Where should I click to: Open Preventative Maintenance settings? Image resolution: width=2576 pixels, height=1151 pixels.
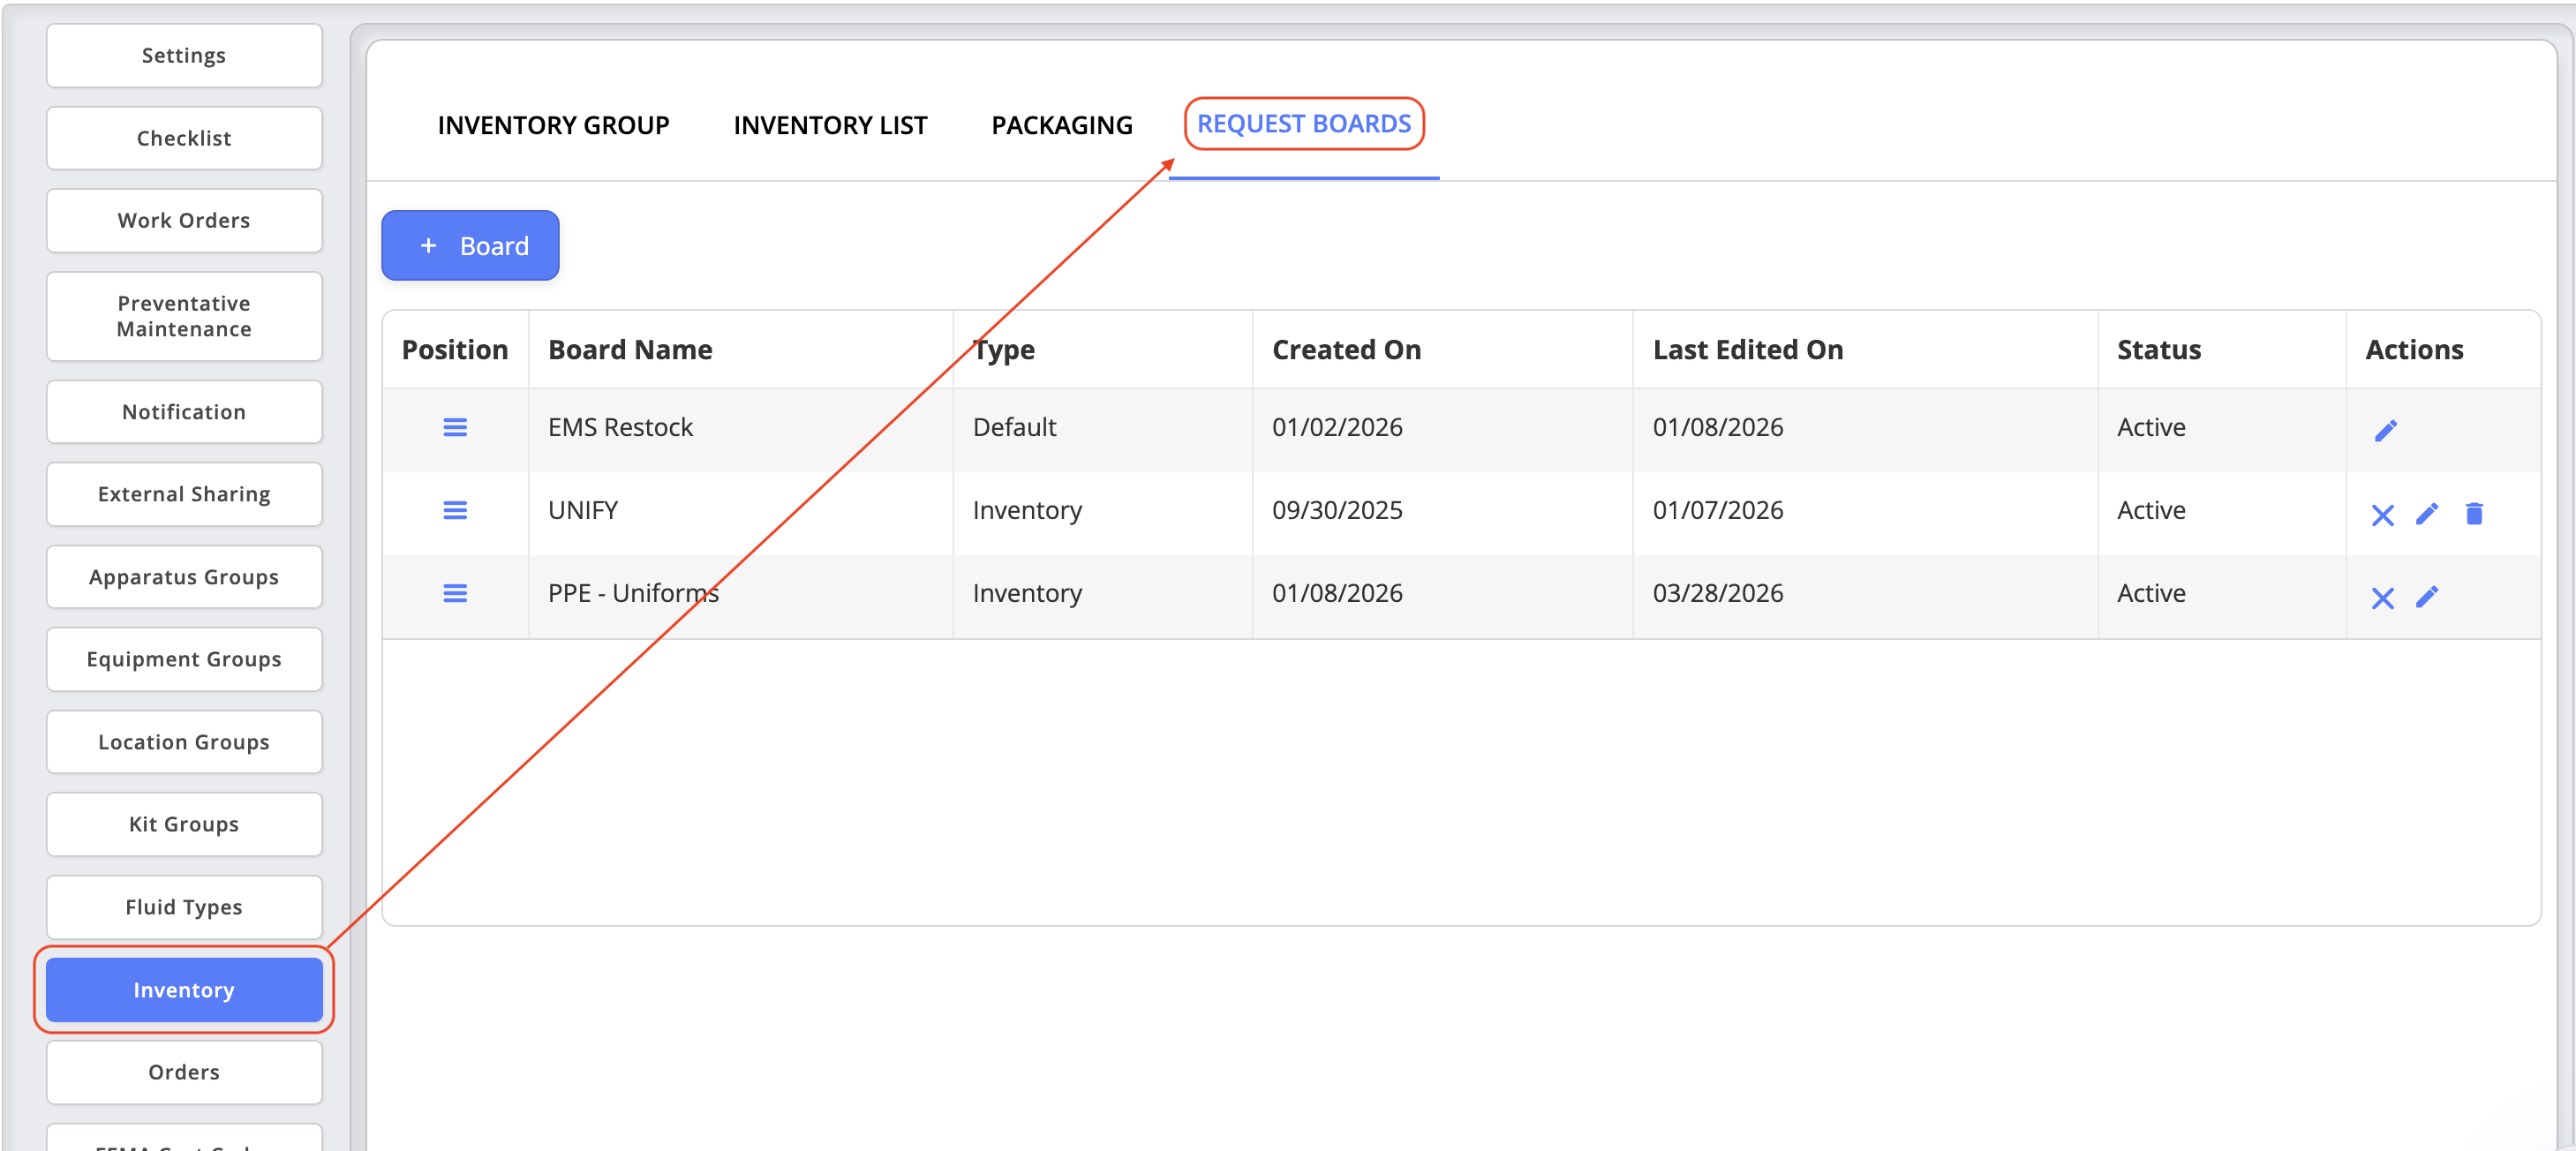click(184, 317)
